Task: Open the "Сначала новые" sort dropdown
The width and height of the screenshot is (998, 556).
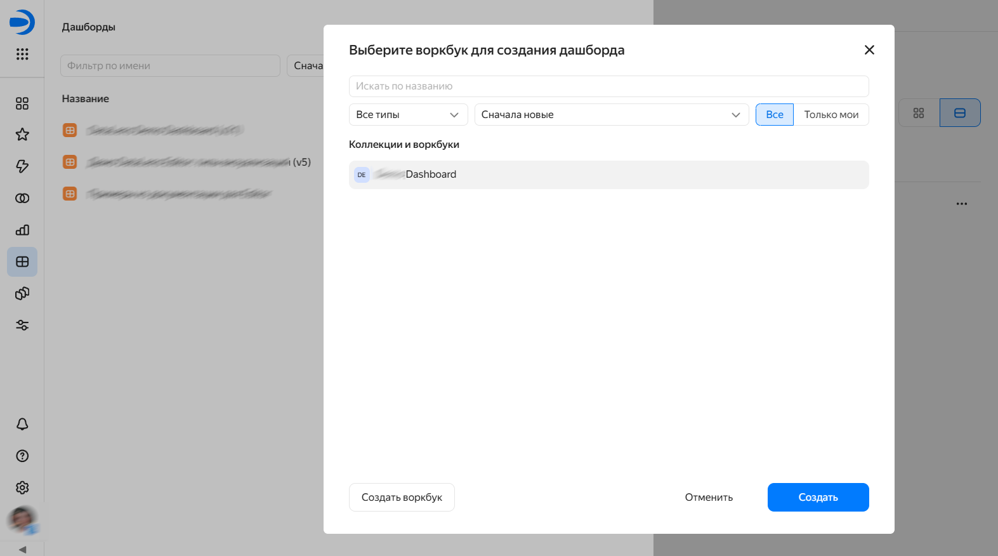Action: tap(611, 115)
